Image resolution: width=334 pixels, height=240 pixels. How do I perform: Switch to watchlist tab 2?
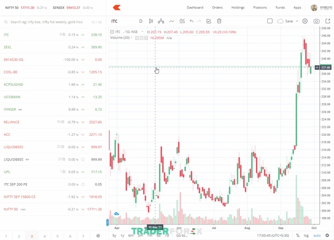[x=19, y=236]
